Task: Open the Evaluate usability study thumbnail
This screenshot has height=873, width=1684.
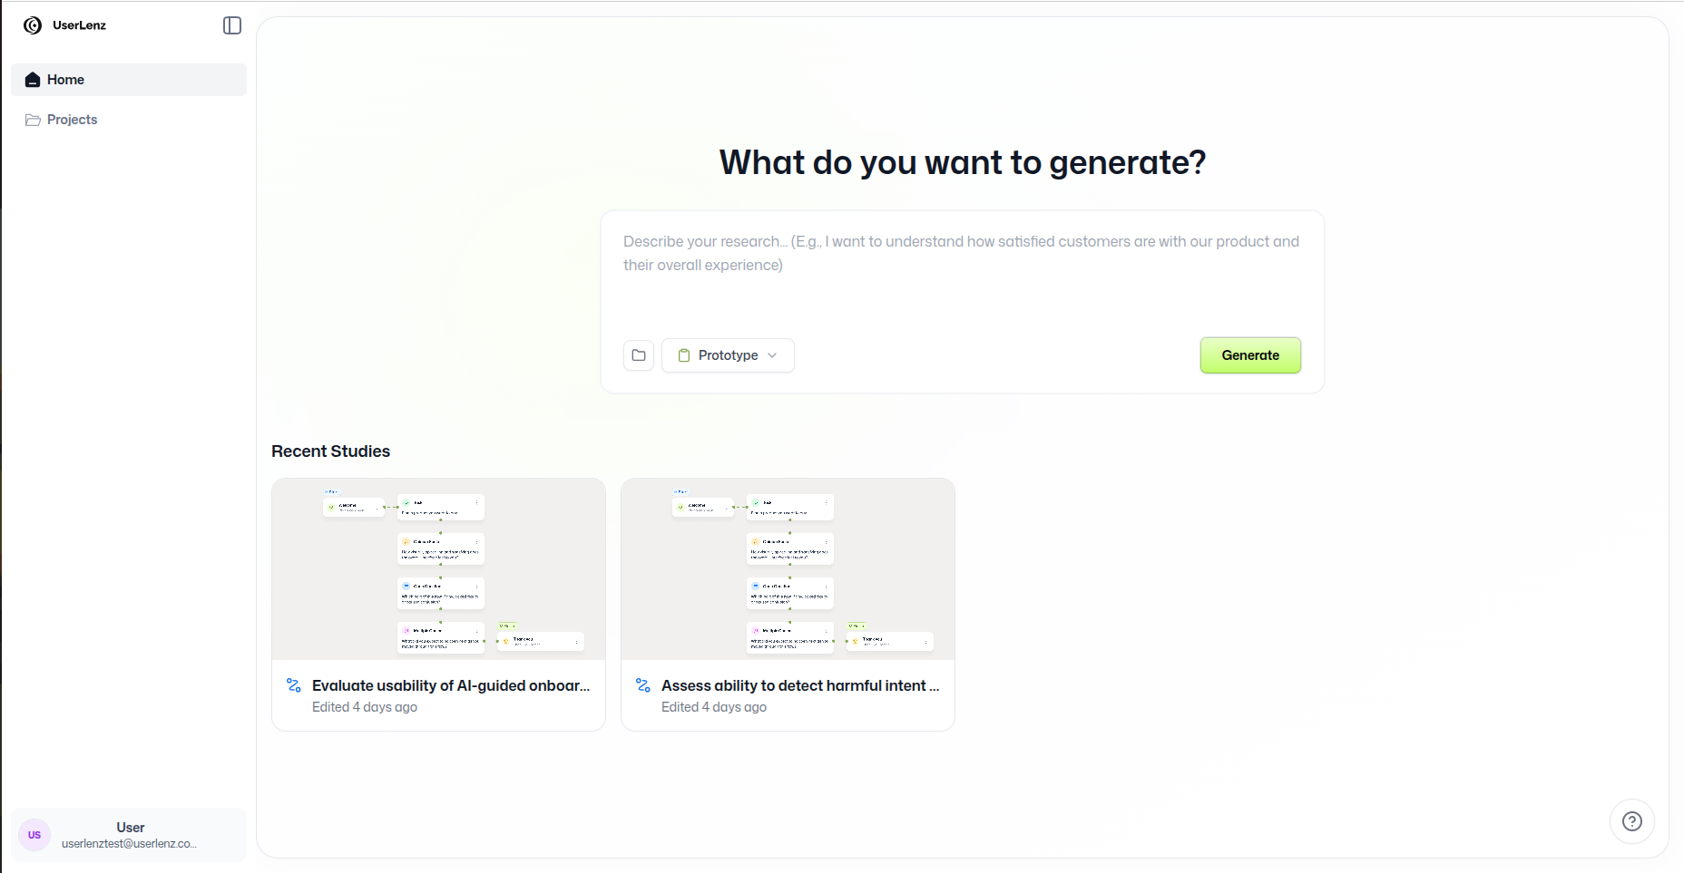Action: click(x=438, y=569)
